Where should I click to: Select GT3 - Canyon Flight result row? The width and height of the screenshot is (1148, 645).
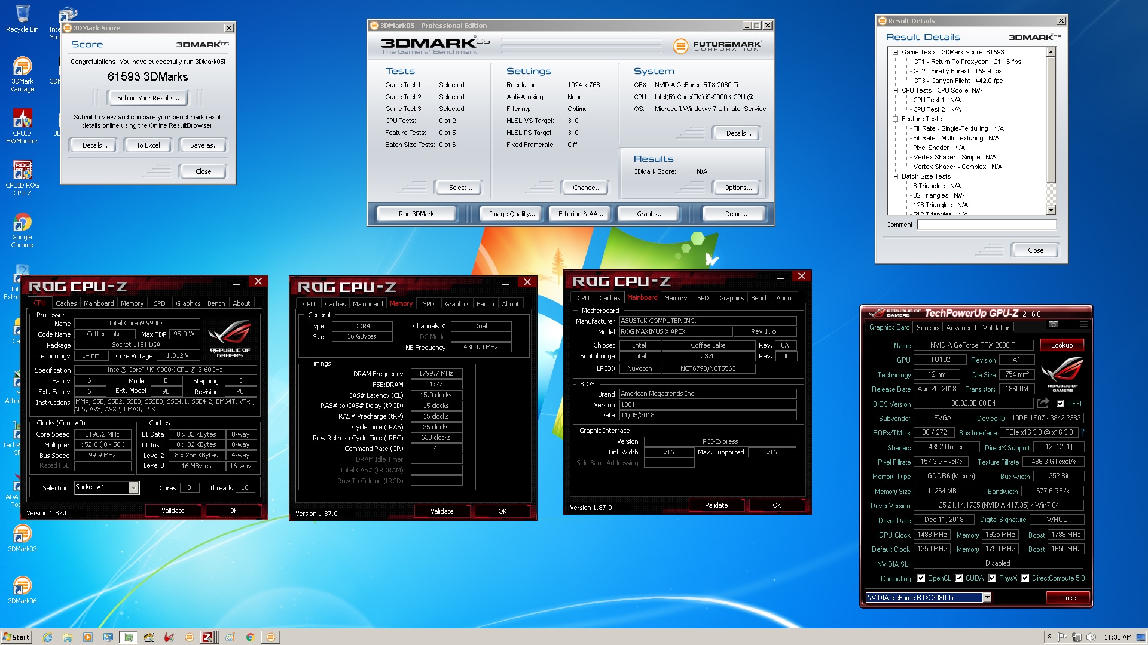point(957,81)
